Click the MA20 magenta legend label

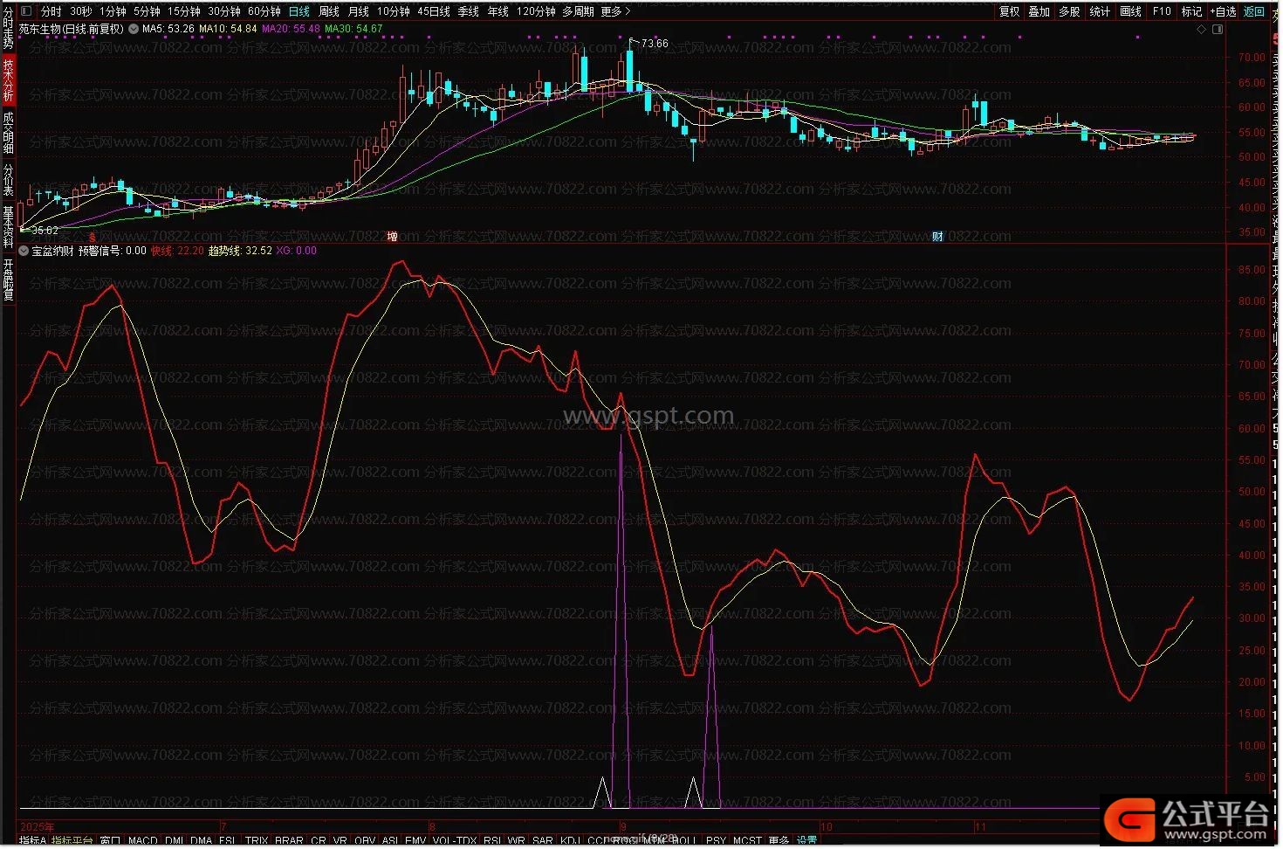click(291, 29)
